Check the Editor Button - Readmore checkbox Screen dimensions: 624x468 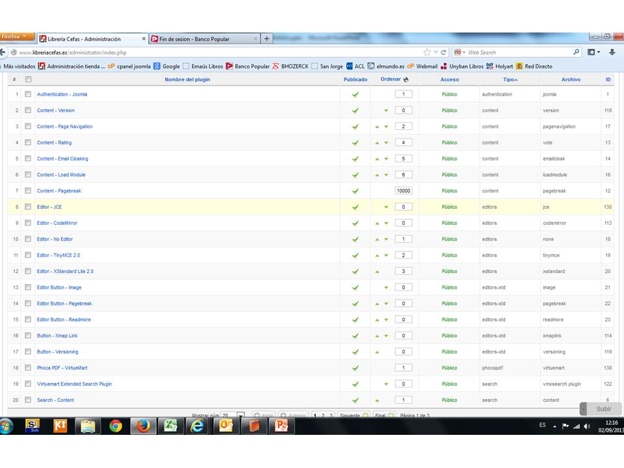pyautogui.click(x=28, y=320)
